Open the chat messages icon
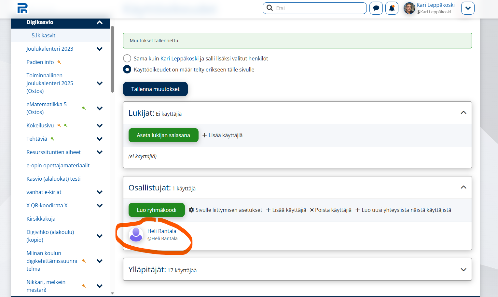 [x=376, y=8]
